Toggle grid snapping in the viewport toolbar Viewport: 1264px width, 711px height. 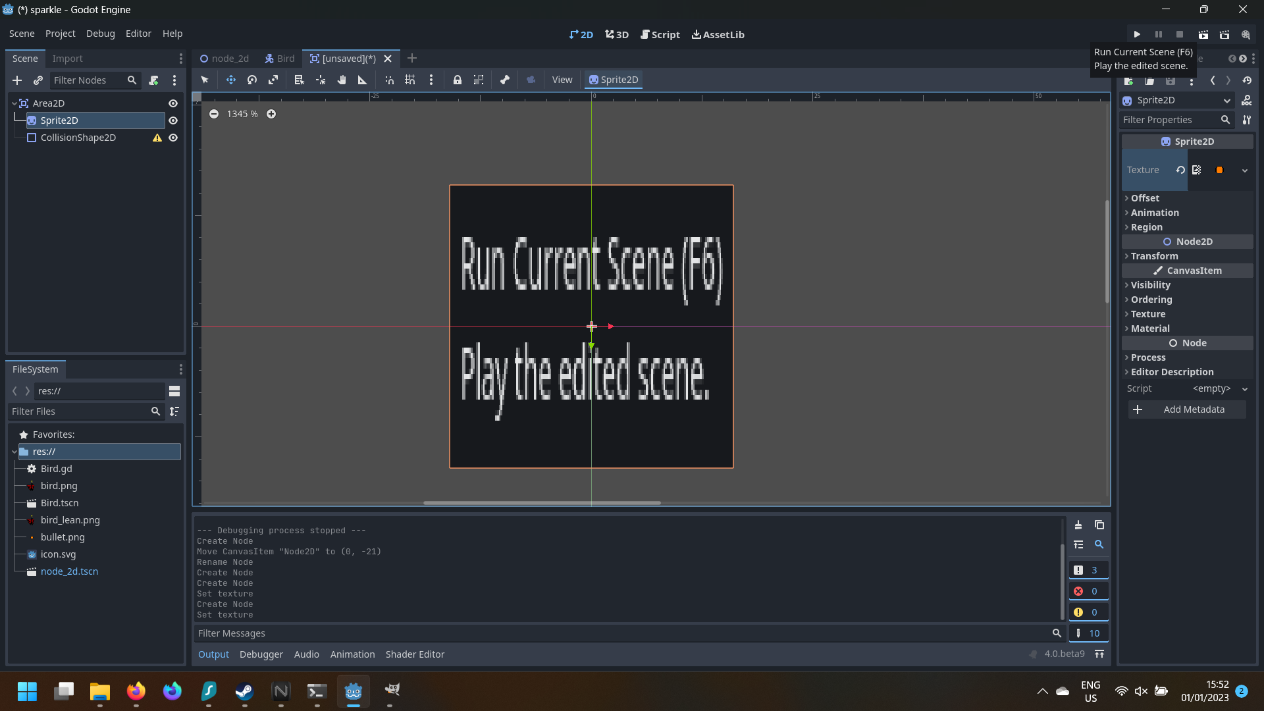[x=410, y=80]
